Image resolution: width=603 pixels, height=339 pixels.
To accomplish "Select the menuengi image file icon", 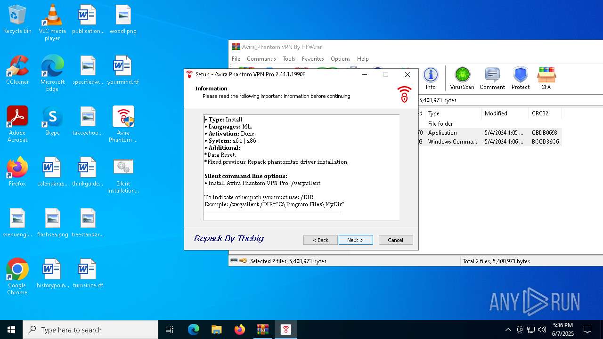I will [17, 223].
